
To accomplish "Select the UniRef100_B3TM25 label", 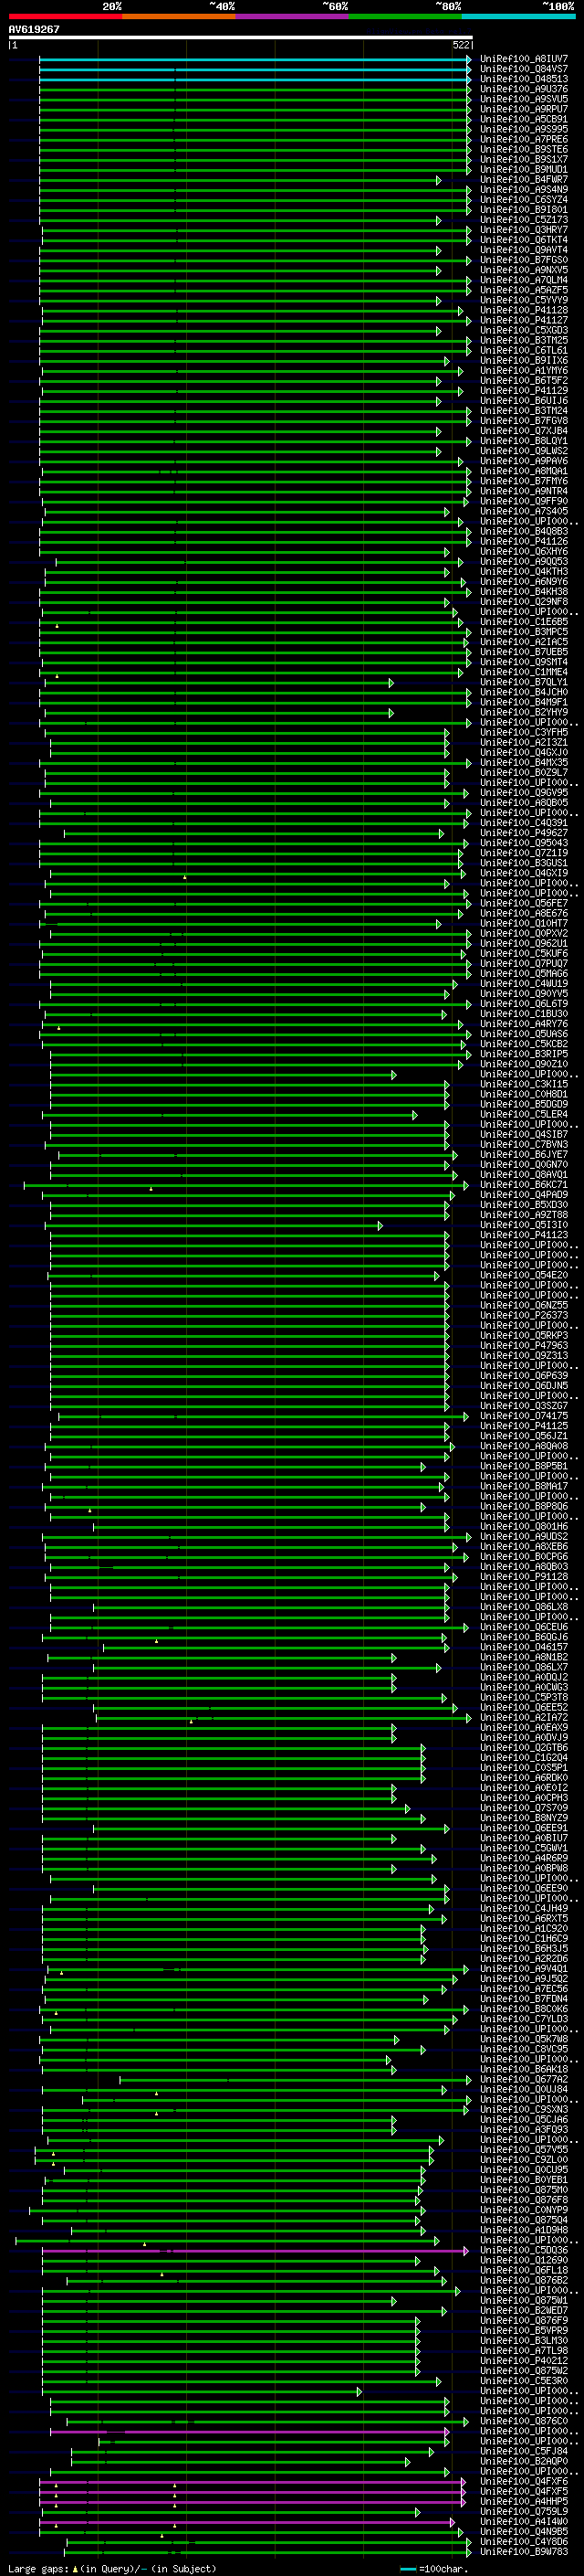I will 524,340.
